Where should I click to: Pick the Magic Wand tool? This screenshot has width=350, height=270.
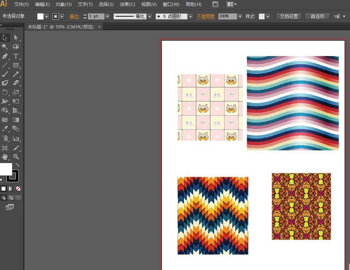pos(5,47)
